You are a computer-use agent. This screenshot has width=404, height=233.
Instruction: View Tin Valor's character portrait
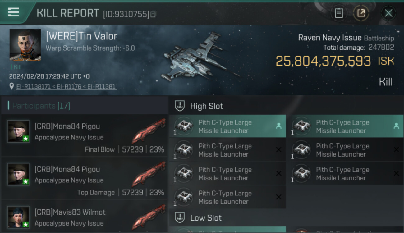[25, 45]
